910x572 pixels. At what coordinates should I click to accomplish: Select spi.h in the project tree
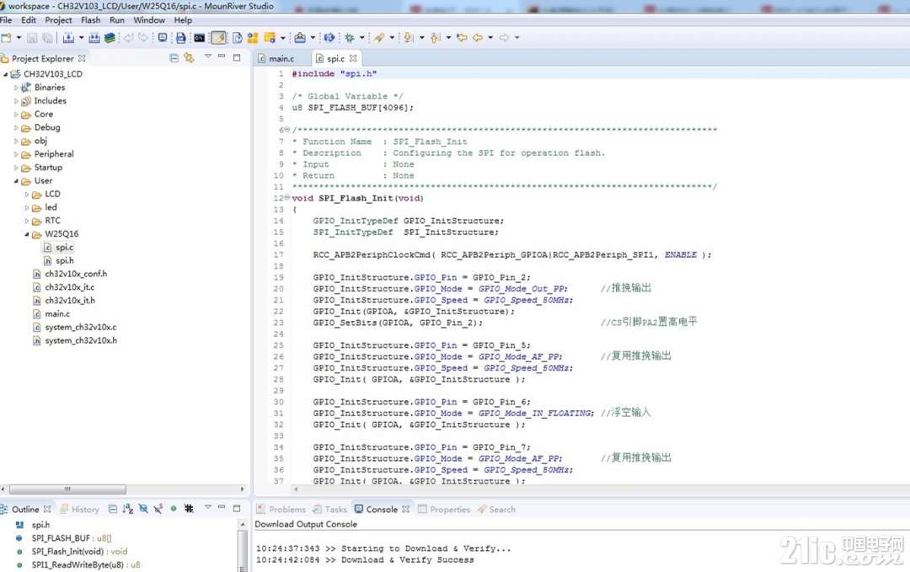pyautogui.click(x=64, y=261)
